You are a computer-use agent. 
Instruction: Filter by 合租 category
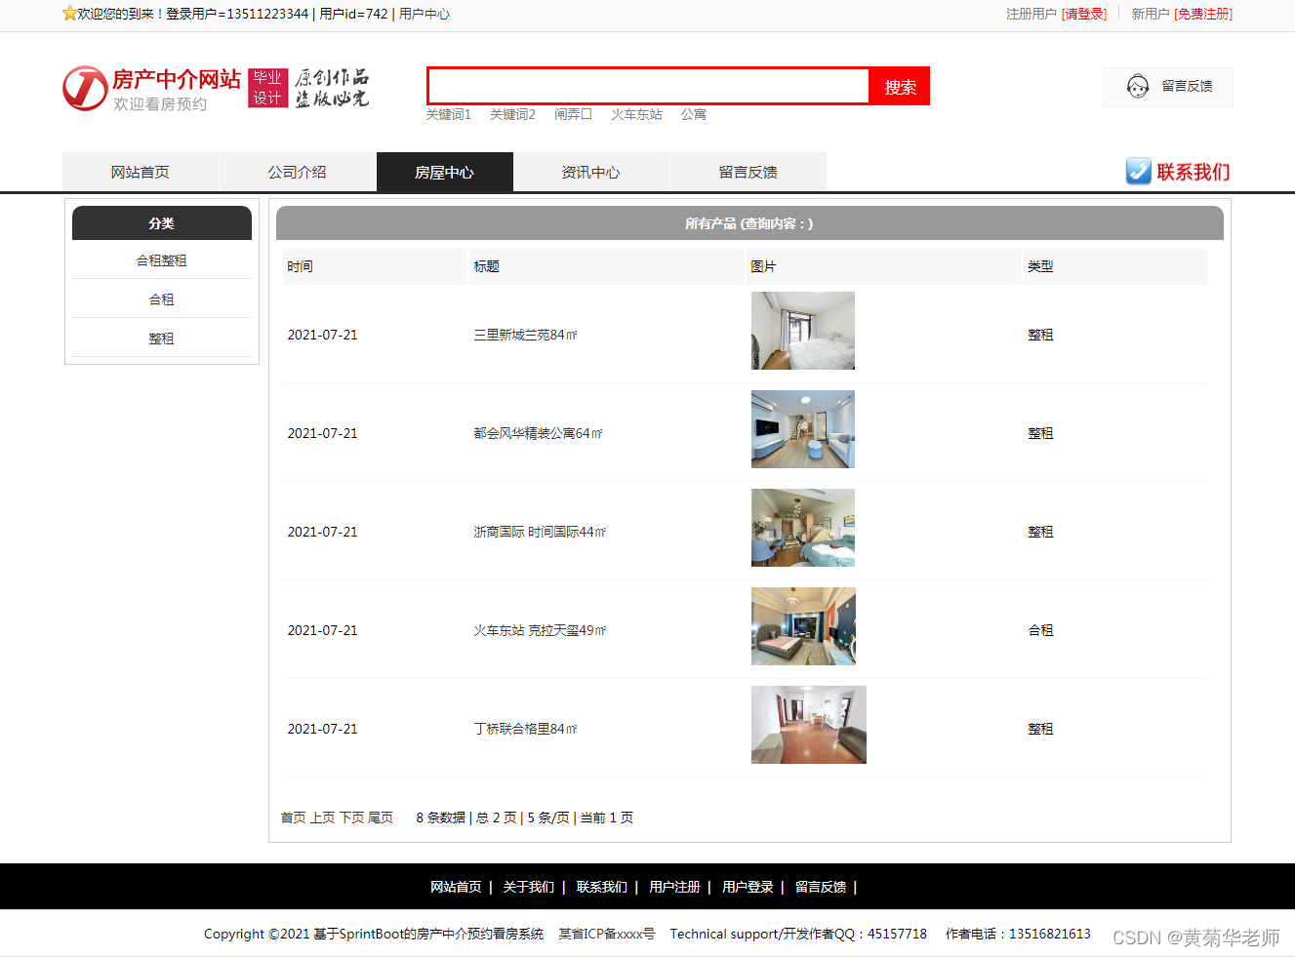(161, 299)
